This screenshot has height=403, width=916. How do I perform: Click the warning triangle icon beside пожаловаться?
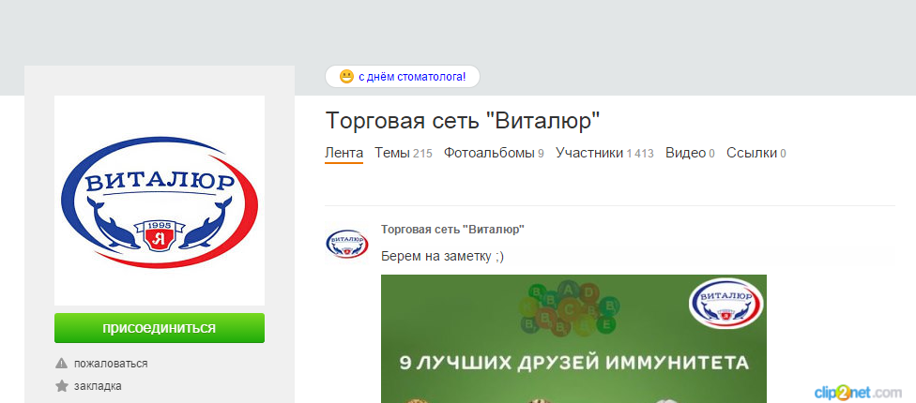(x=61, y=364)
